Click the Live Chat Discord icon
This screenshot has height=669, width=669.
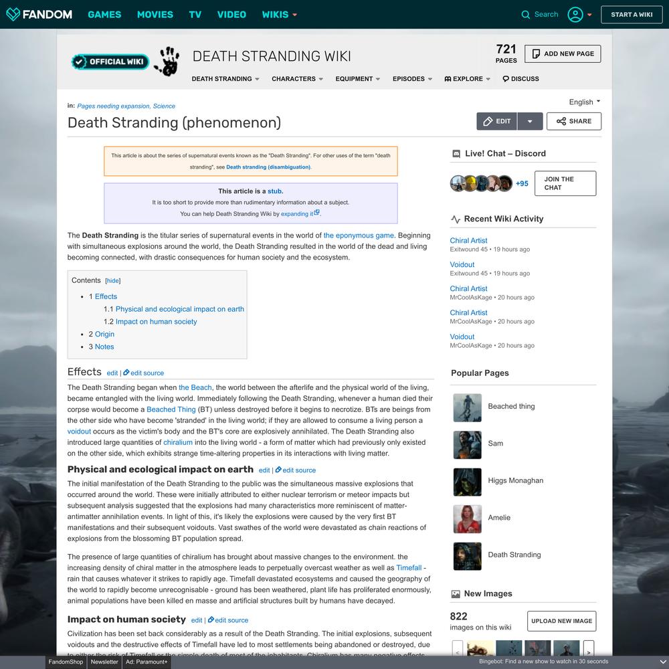[456, 154]
